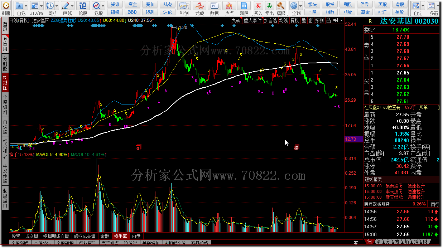Toggle the 九转 indicator
This screenshot has height=248, width=443.
(x=236, y=20)
